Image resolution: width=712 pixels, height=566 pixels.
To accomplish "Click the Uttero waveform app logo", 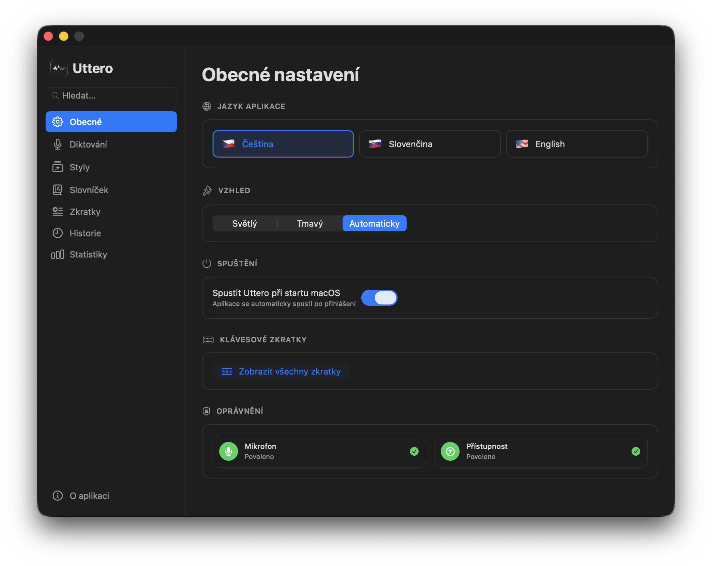I will tap(59, 68).
